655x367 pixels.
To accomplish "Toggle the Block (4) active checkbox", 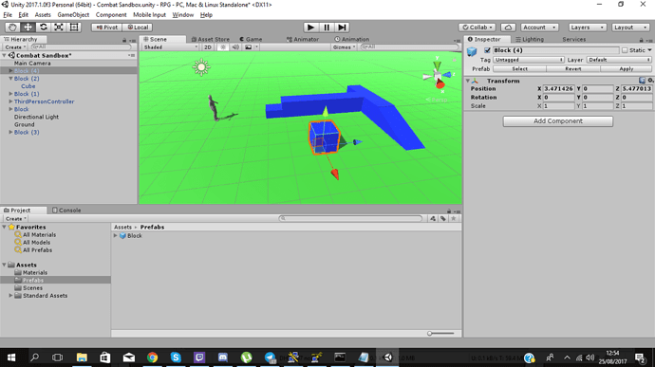I will 487,50.
